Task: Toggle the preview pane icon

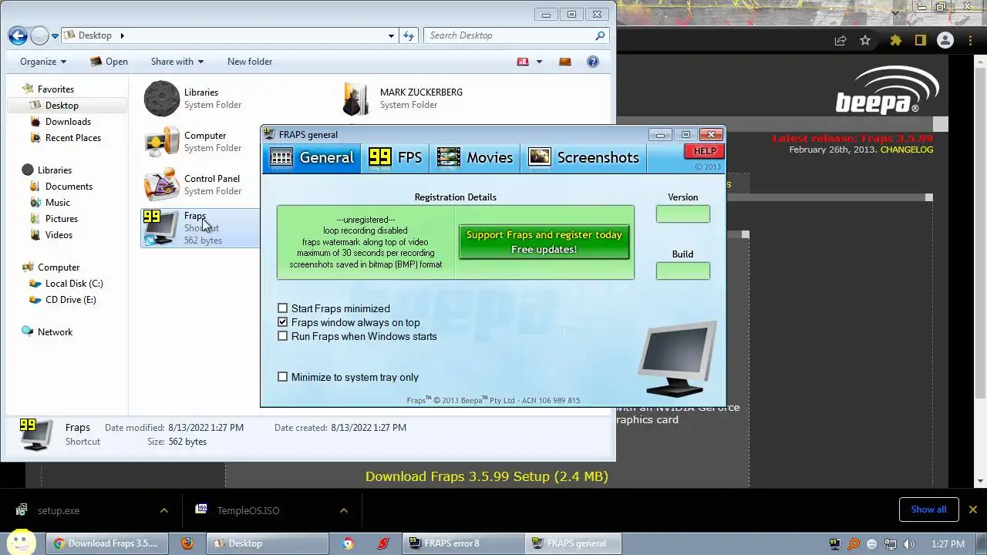Action: pos(565,62)
